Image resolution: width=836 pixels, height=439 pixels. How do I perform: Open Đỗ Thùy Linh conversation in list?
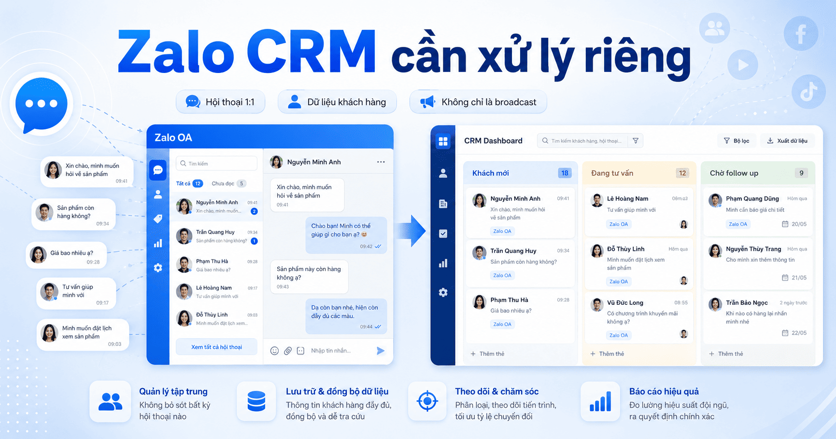216,318
